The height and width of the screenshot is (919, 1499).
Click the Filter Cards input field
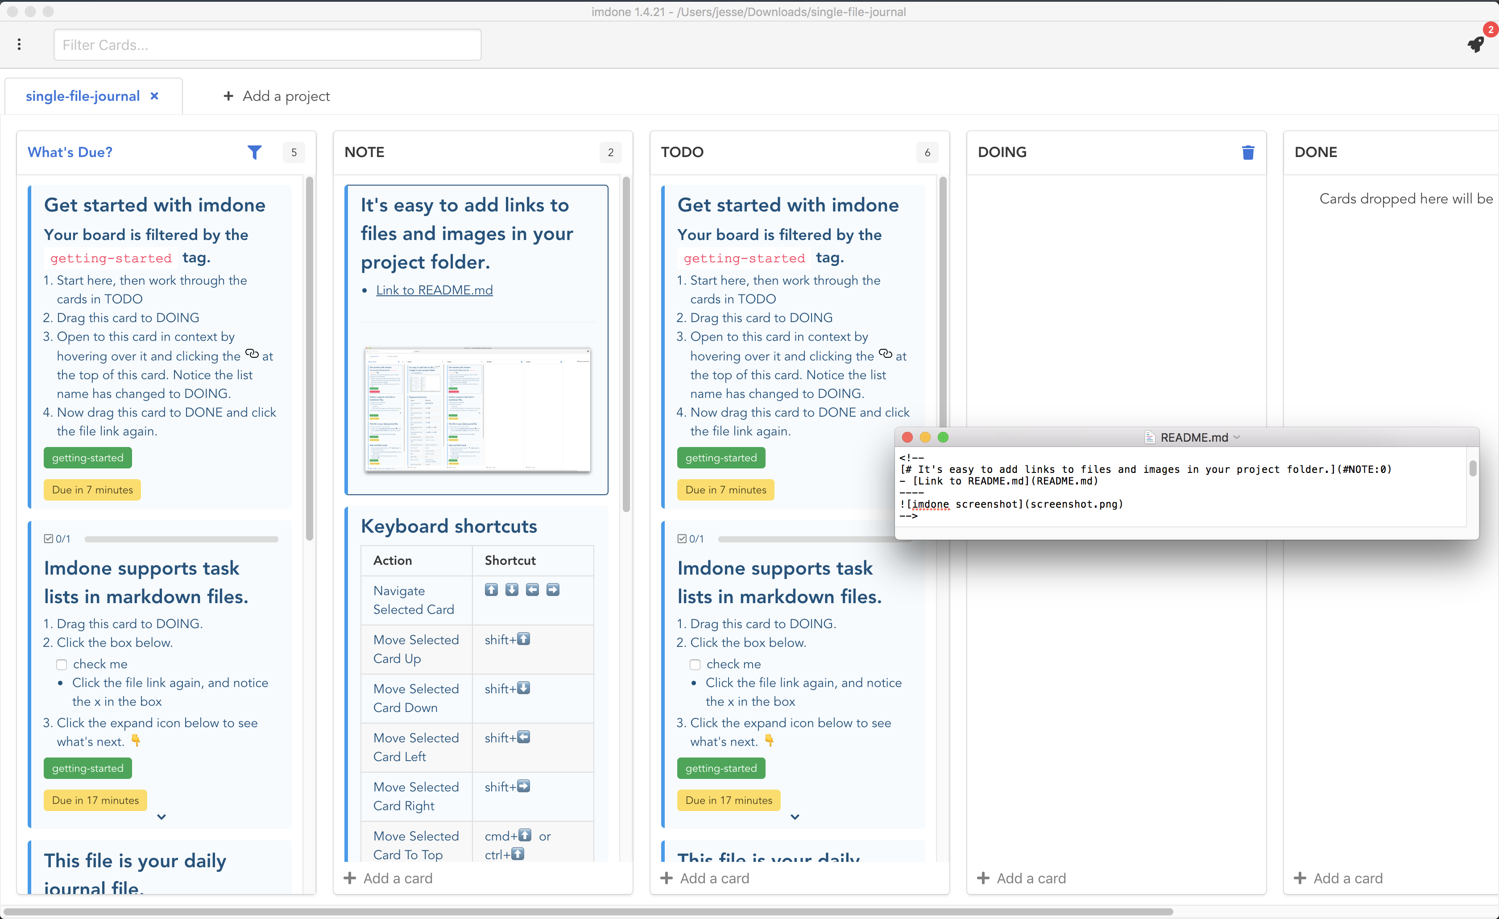[x=267, y=45]
